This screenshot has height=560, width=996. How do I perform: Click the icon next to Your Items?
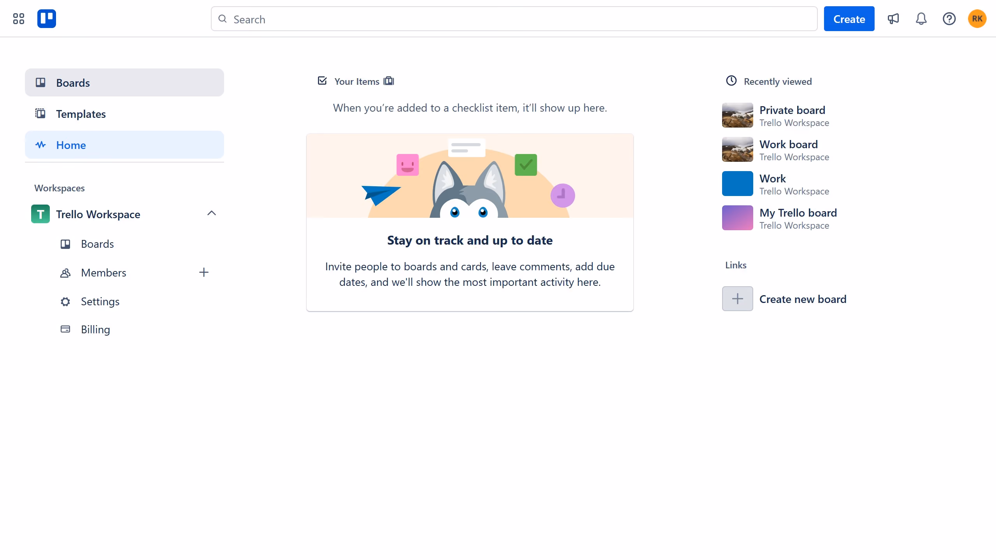[389, 81]
